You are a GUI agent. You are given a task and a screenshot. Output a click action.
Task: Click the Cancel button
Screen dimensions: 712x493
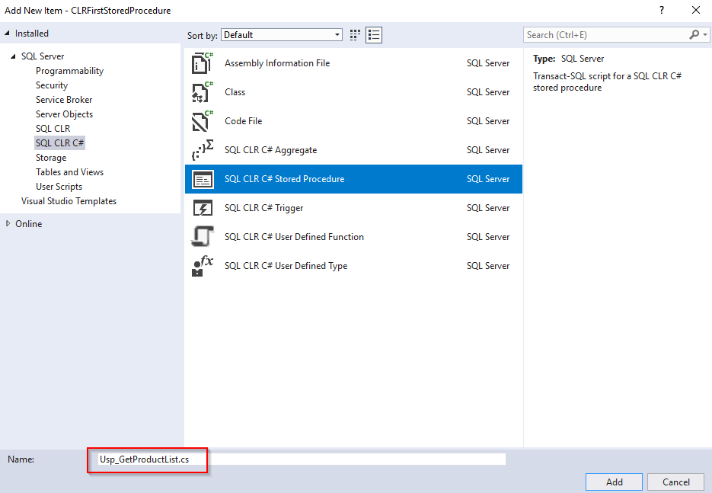tap(675, 482)
